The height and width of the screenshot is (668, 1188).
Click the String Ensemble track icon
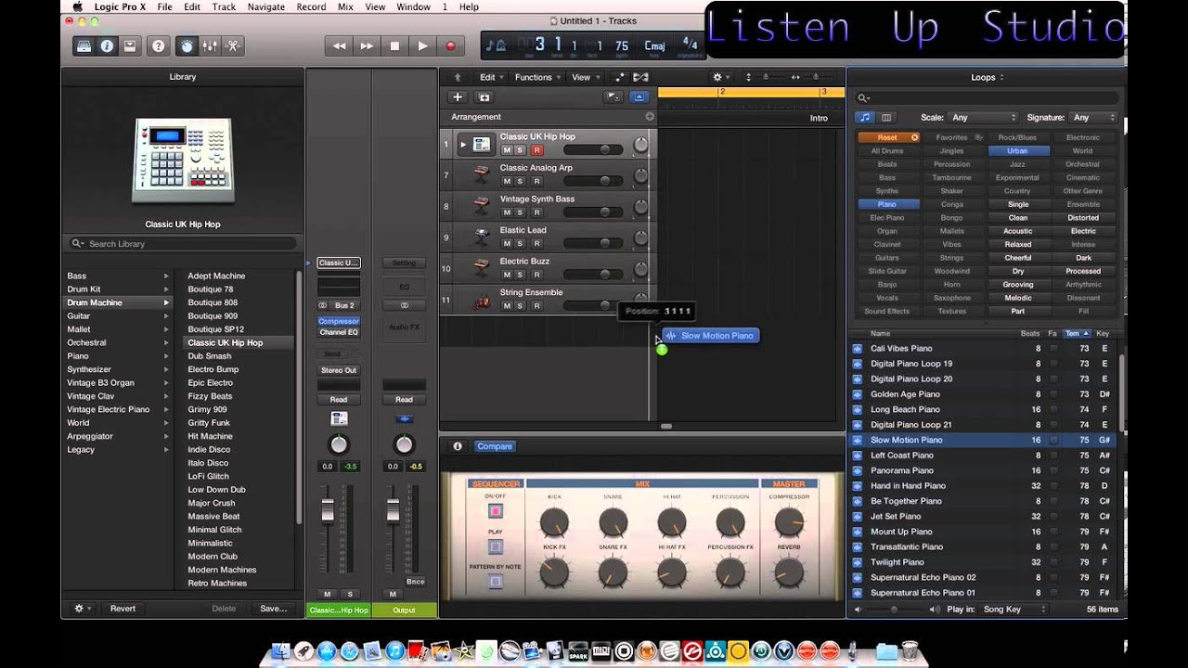481,300
